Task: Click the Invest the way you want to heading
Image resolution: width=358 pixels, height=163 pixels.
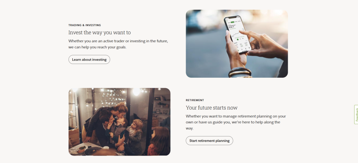Action: [100, 33]
